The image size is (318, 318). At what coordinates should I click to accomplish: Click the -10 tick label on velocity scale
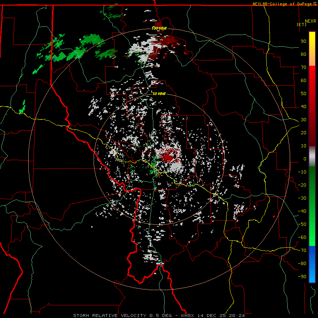tap(302, 172)
